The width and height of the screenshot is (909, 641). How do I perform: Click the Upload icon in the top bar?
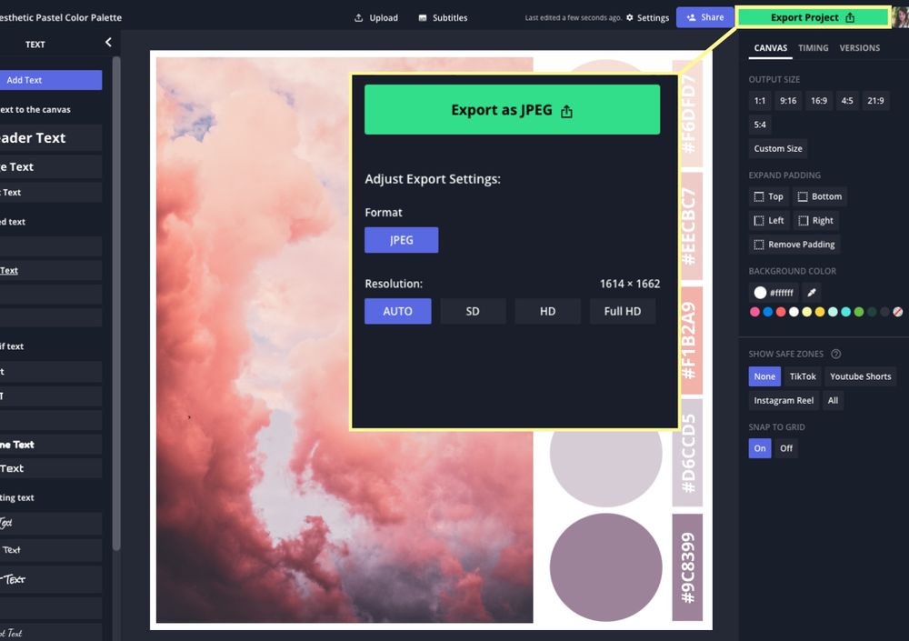click(x=359, y=17)
